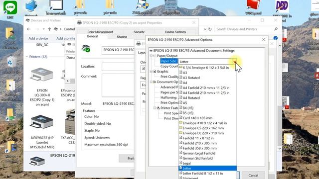Click scroll up arrow of Devices window scrollbar

pos(280,46)
